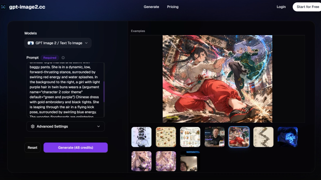
Task: Click the Examples heading text
Action: 138,31
